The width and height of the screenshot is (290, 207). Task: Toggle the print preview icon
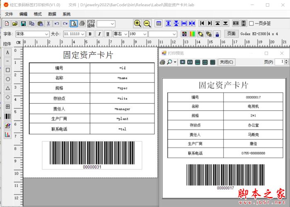74,24
